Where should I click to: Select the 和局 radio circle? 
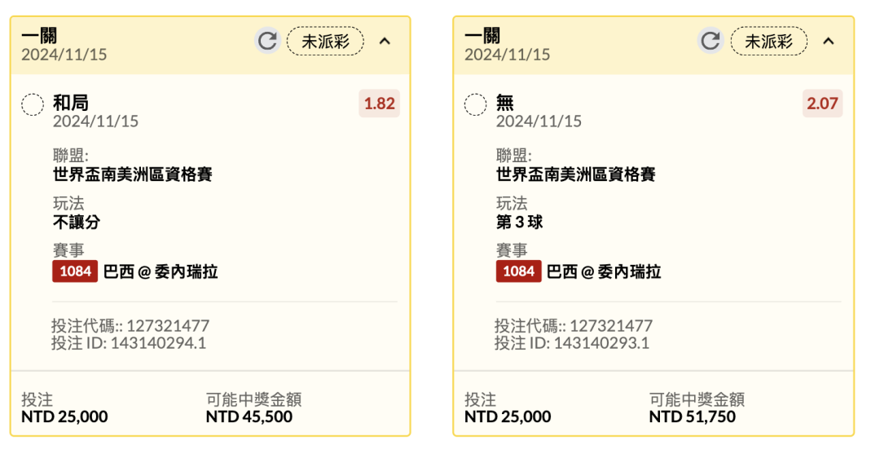[33, 104]
